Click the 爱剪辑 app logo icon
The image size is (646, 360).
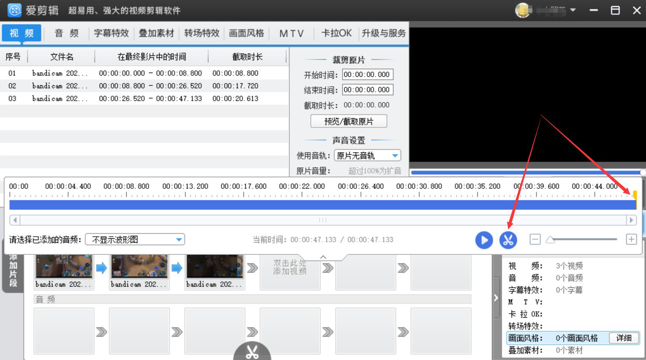(x=14, y=10)
